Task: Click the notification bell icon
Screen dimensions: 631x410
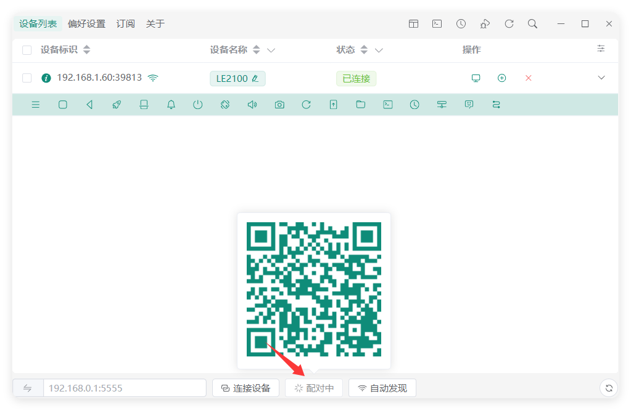Action: click(x=171, y=105)
